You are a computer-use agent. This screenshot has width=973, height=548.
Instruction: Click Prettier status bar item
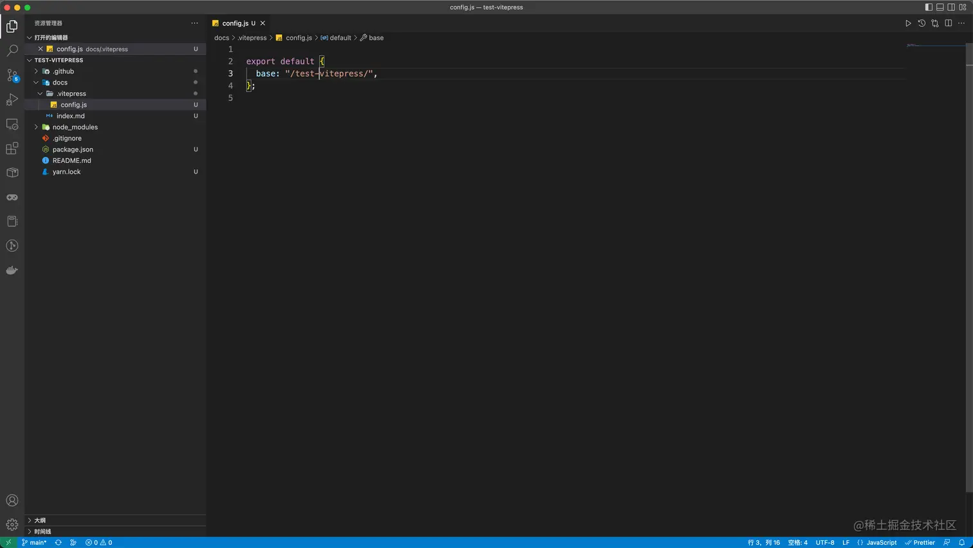(920, 542)
